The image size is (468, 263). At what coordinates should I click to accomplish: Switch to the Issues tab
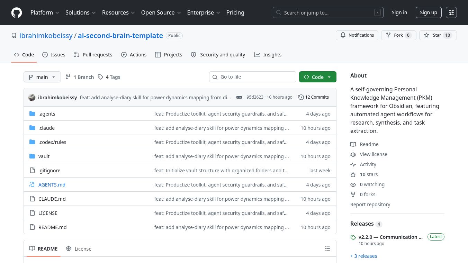coord(54,55)
